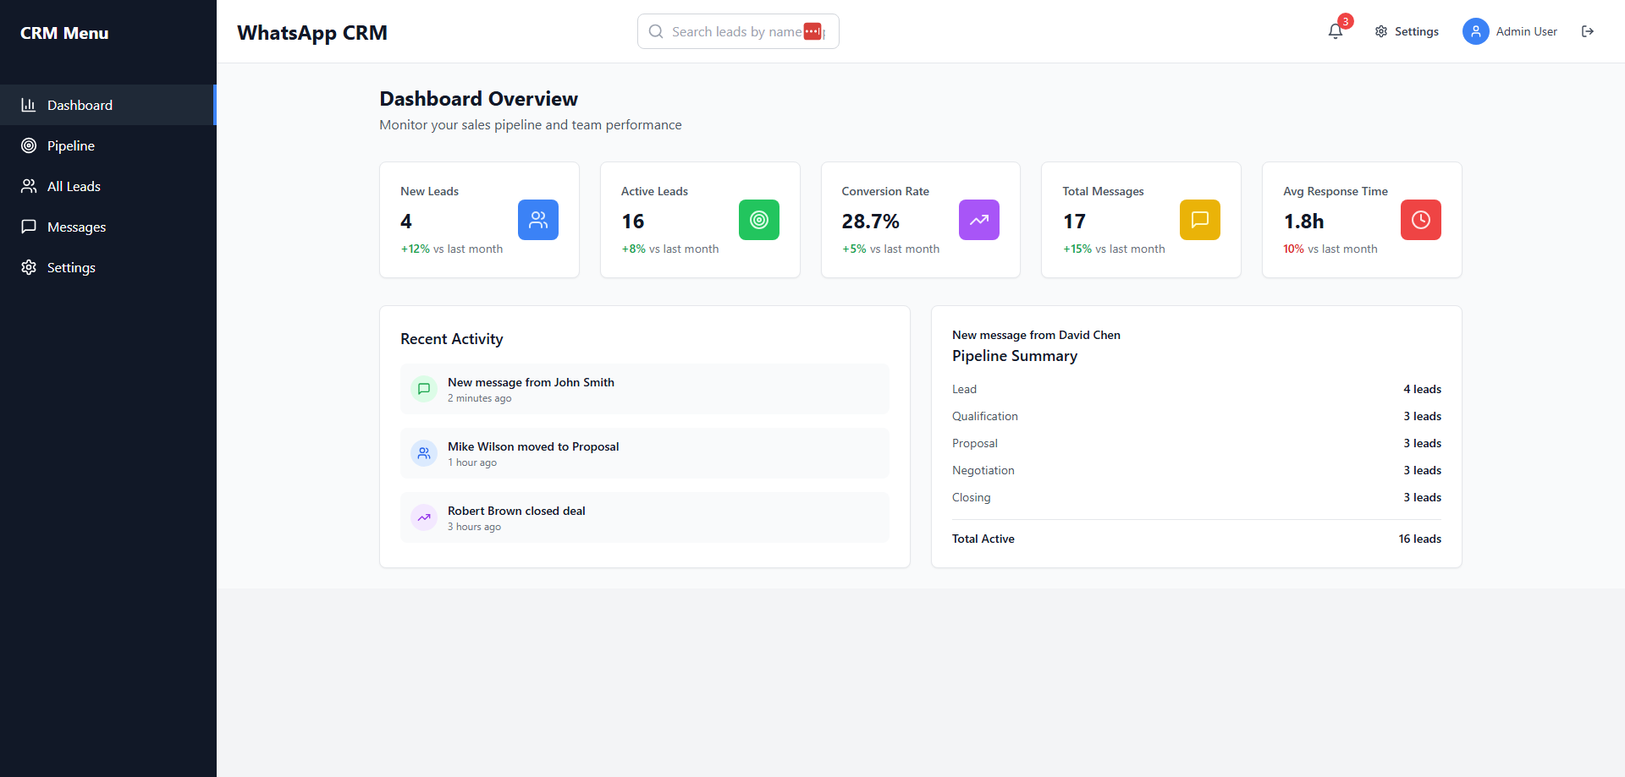The height and width of the screenshot is (777, 1625).
Task: Open Dashboard in the sidebar menu
Action: pos(80,105)
